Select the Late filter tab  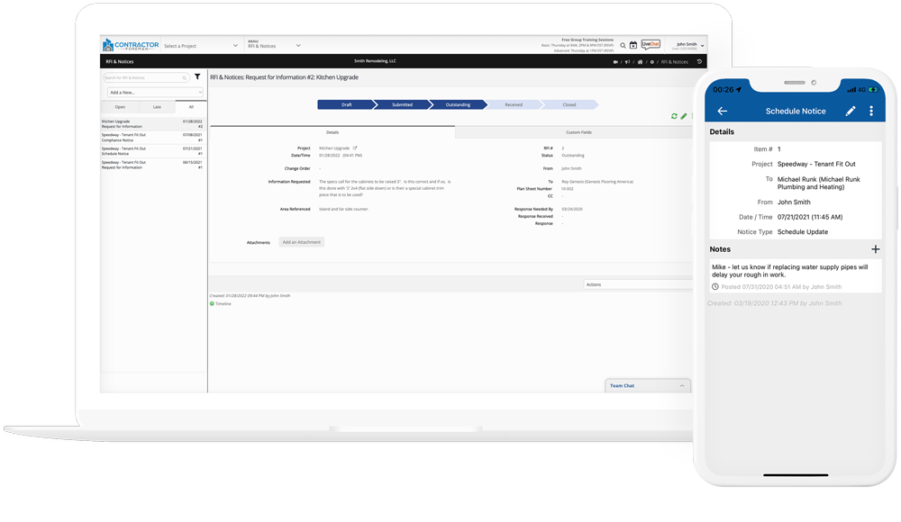click(157, 107)
